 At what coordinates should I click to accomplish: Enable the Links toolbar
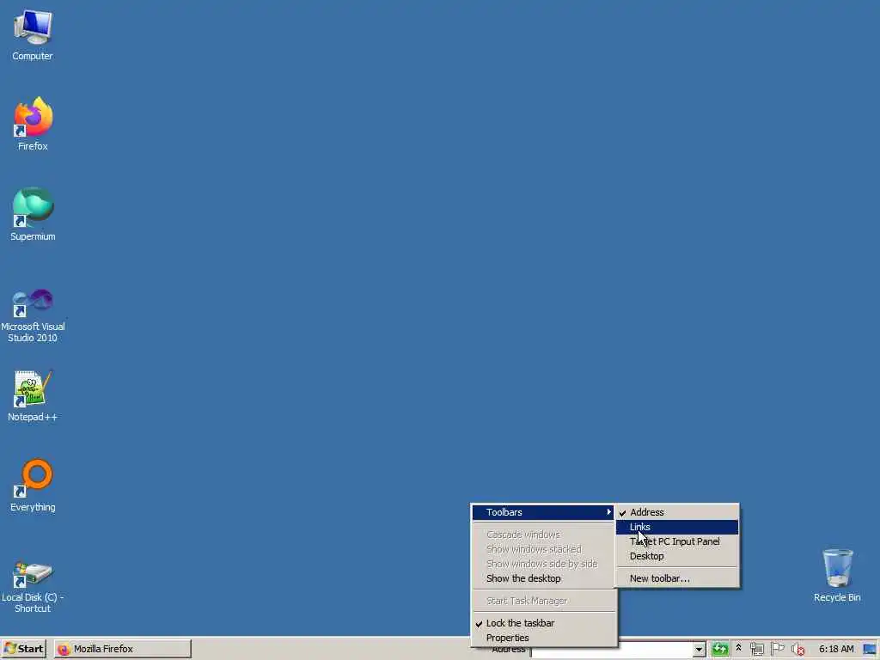tap(677, 527)
